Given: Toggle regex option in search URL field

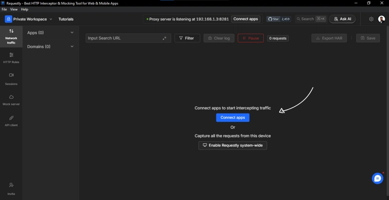Looking at the screenshot, I should tap(164, 38).
